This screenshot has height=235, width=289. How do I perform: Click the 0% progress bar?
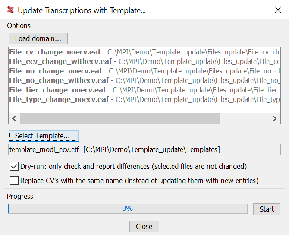(128, 209)
